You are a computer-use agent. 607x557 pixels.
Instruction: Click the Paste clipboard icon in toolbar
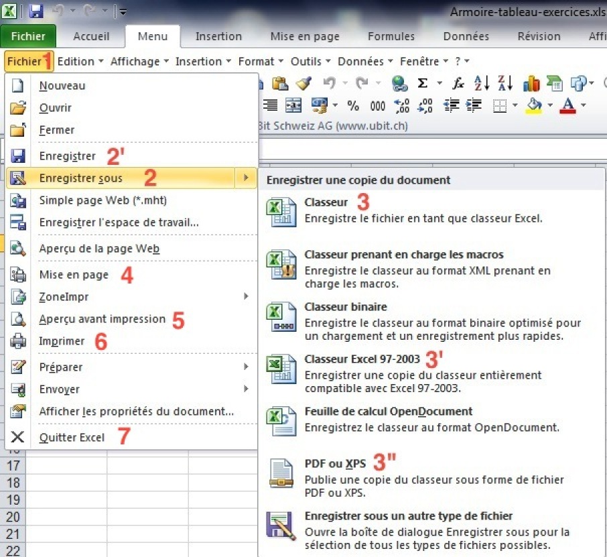point(280,83)
